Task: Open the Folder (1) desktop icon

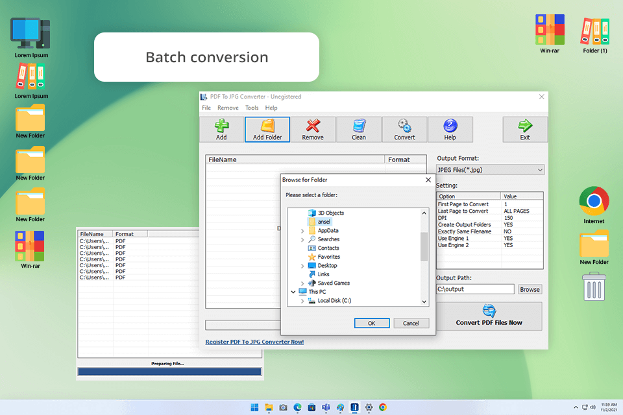Action: click(x=595, y=36)
